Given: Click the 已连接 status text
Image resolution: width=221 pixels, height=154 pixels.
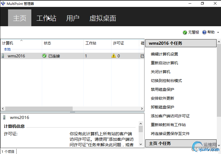Looking at the screenshot, I should point(54,56).
